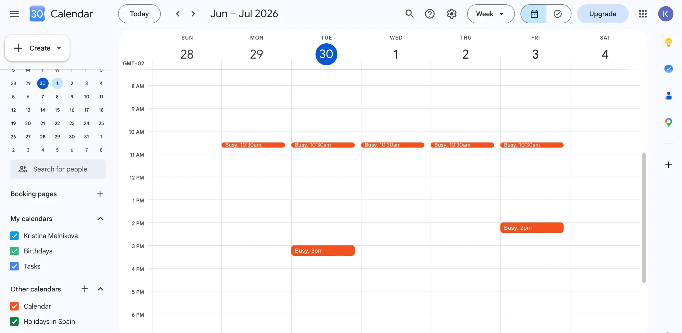This screenshot has width=682, height=333.
Task: Open Thursday's Busy 10:30am event
Action: tap(462, 145)
